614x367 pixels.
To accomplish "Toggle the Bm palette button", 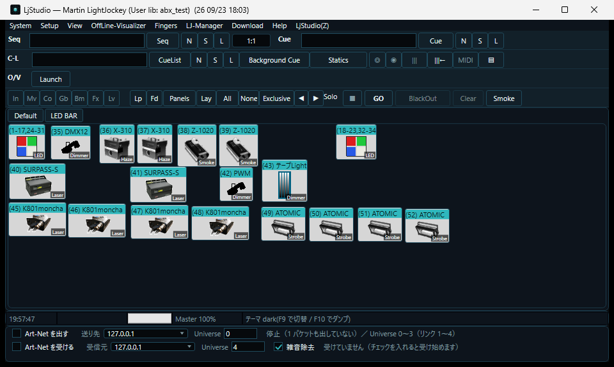I will [x=79, y=98].
